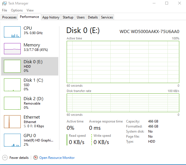
Task: Select the Ethernet network graph thumbnail
Action: point(12,121)
